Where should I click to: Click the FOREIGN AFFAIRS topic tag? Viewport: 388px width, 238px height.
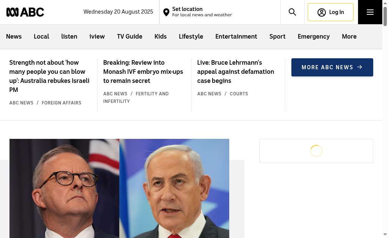click(x=61, y=103)
